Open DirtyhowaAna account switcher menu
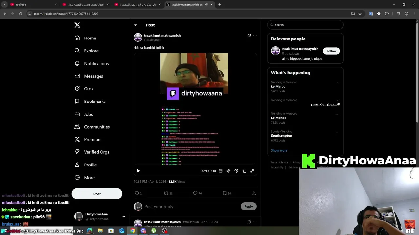419x235 pixels. pos(123,216)
